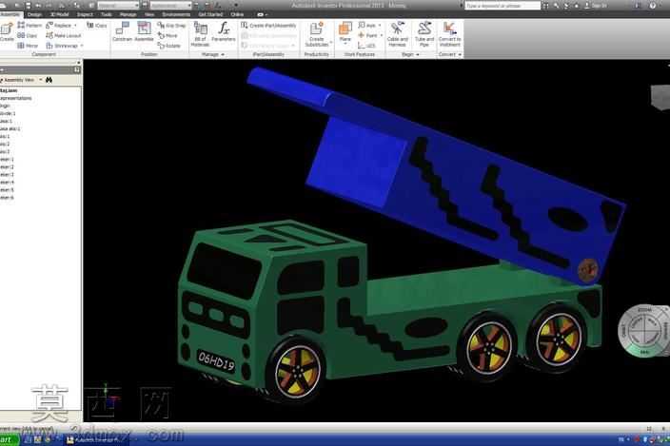Expand the Begin panel dropdown
The height and width of the screenshot is (446, 670).
click(x=418, y=54)
